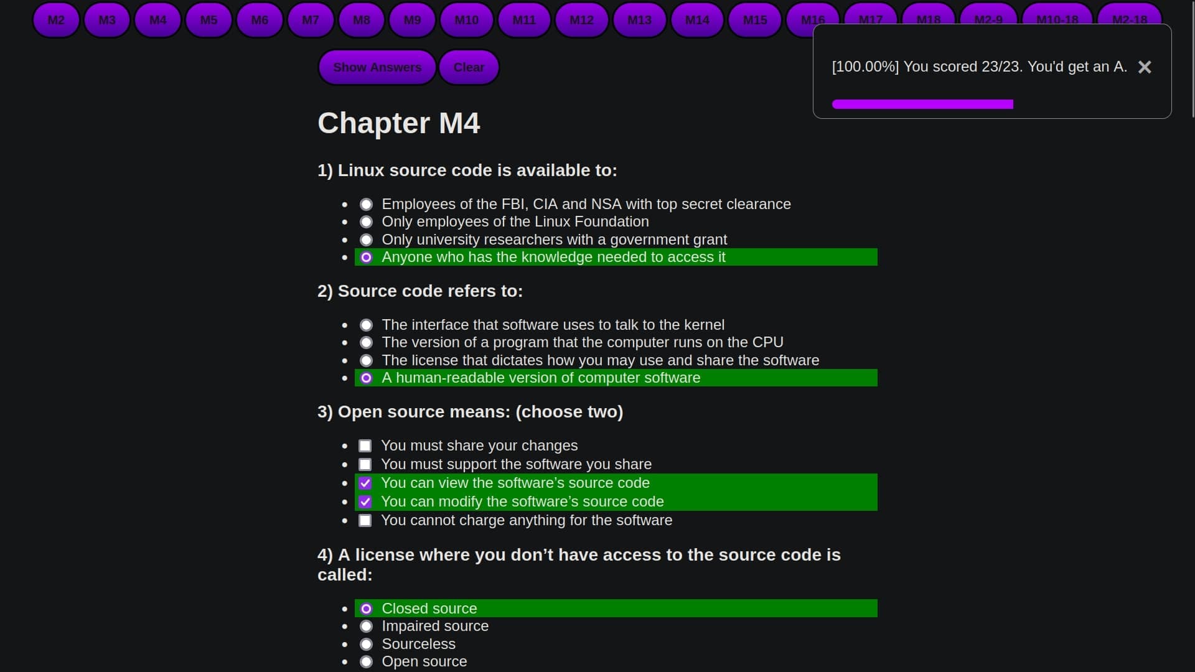1195x672 pixels.
Task: Select Anyone who has knowledge radio button
Action: click(x=367, y=257)
